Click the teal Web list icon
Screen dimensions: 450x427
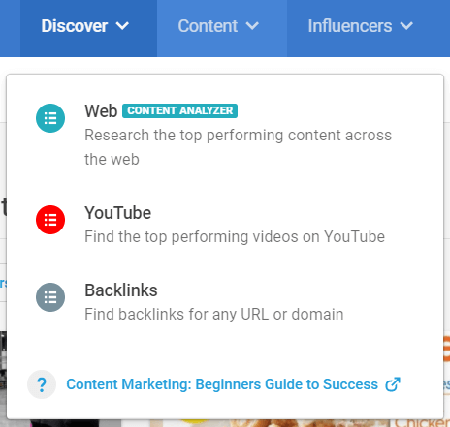click(50, 118)
